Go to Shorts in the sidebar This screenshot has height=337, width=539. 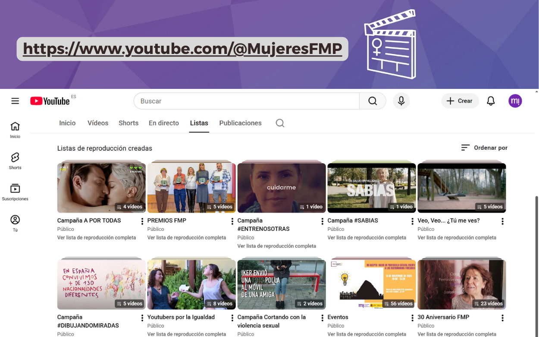point(15,161)
